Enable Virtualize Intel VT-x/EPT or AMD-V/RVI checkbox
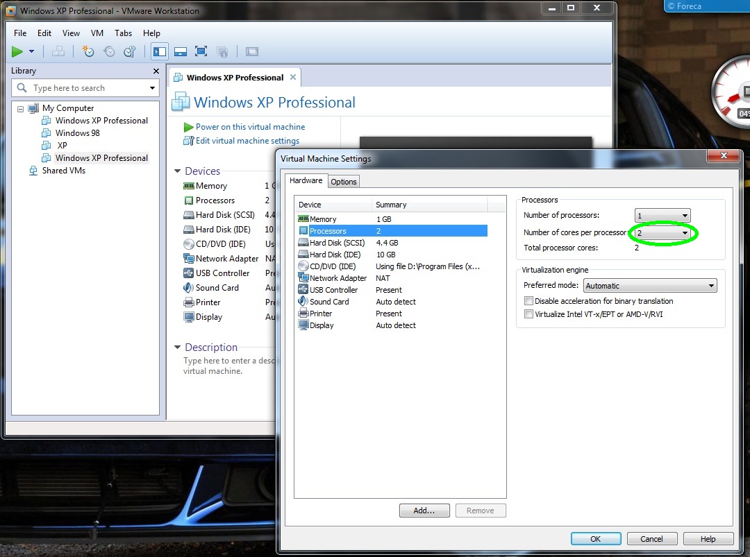750x557 pixels. [528, 314]
